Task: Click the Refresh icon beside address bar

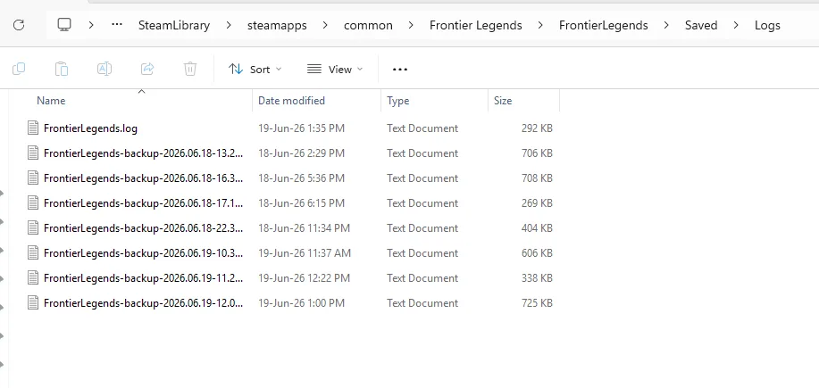Action: click(19, 25)
